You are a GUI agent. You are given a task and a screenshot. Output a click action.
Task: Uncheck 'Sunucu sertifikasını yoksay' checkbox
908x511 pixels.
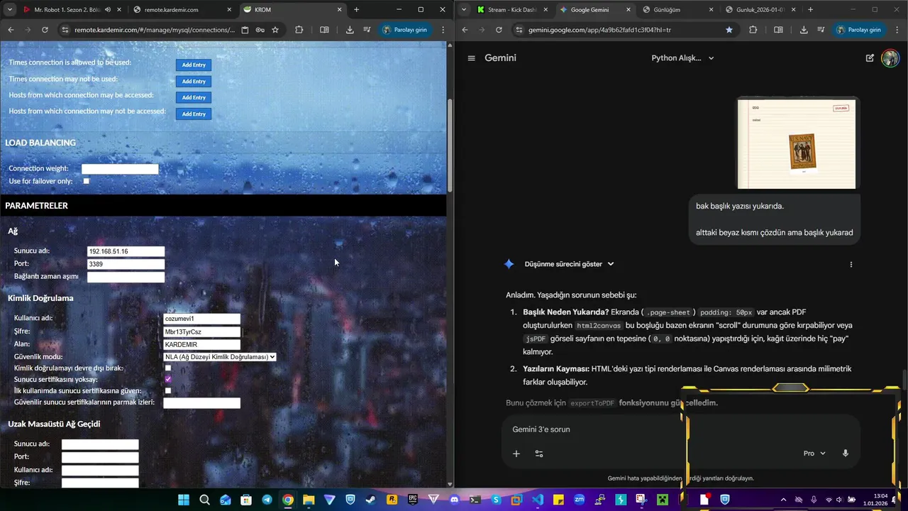(168, 379)
